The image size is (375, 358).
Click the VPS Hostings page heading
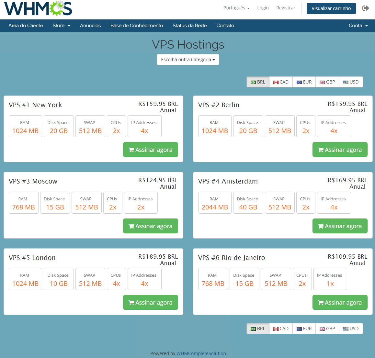click(x=188, y=45)
